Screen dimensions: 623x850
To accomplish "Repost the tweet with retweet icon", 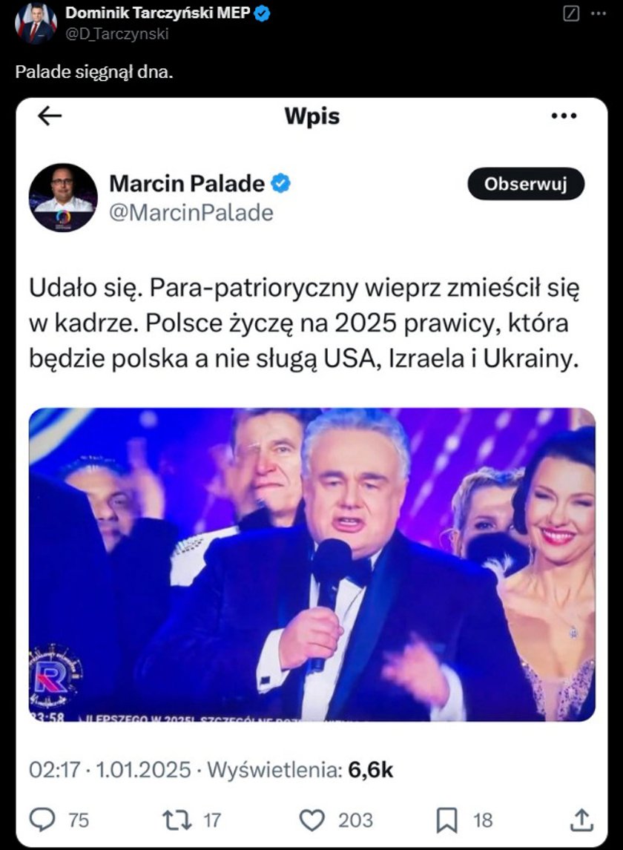I will [177, 820].
